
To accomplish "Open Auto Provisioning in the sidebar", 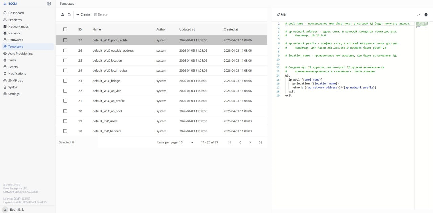I will coord(20,54).
